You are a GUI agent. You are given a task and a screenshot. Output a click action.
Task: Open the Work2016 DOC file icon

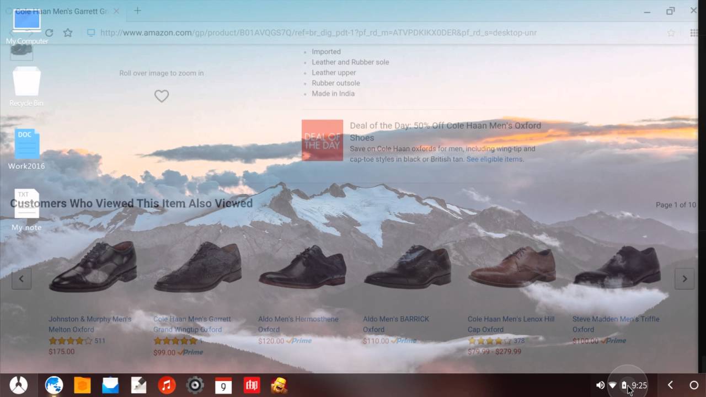tap(26, 149)
